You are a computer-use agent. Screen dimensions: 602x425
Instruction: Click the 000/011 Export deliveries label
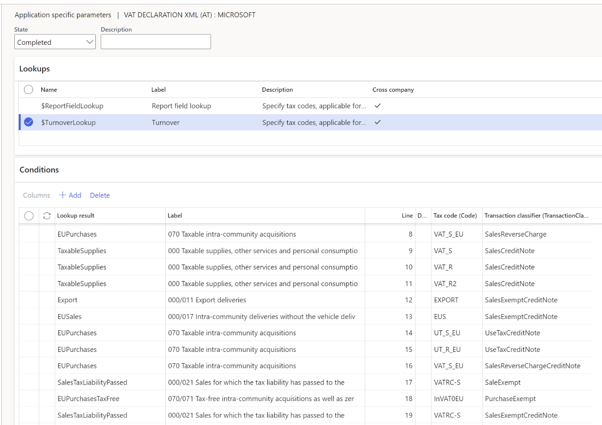207,300
